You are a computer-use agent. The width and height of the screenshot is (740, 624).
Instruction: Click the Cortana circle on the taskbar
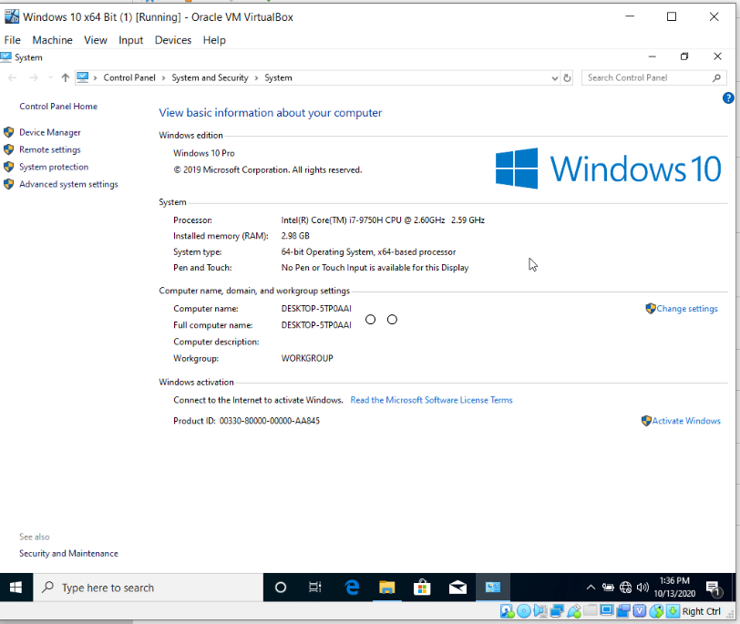pyautogui.click(x=281, y=588)
